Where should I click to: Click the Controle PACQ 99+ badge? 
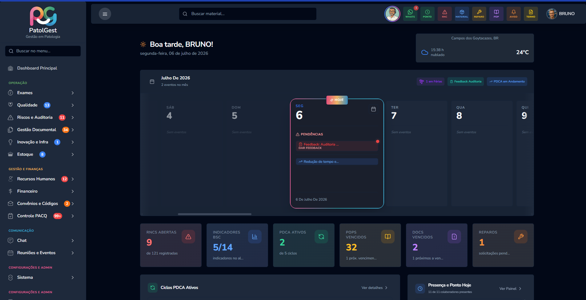pyautogui.click(x=58, y=216)
